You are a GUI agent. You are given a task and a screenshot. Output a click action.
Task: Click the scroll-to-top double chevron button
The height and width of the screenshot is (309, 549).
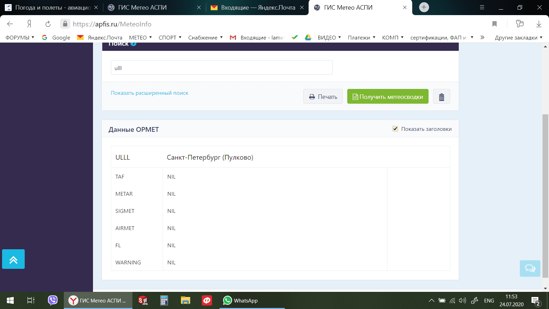(x=13, y=259)
